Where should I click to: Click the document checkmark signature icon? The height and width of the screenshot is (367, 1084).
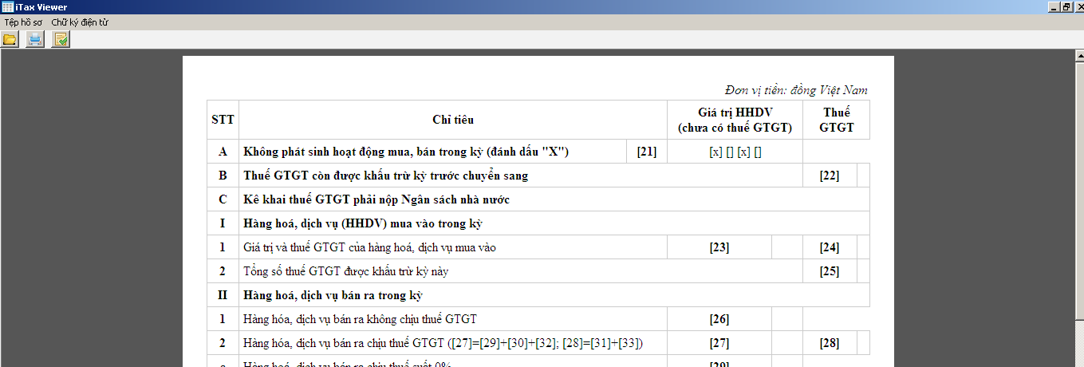[x=61, y=39]
